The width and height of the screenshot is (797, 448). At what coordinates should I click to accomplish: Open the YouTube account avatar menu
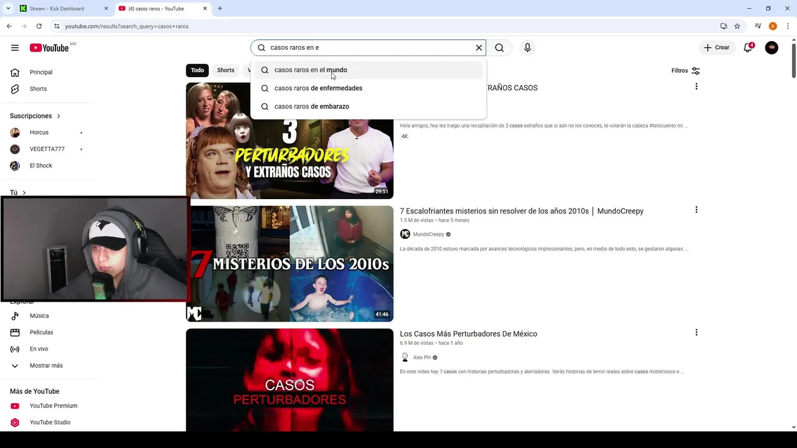pos(771,48)
